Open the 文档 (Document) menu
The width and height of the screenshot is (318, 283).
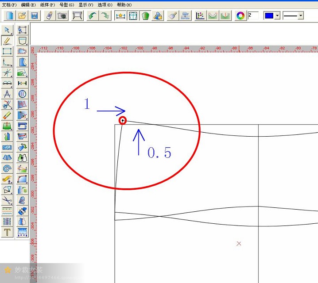coord(9,4)
